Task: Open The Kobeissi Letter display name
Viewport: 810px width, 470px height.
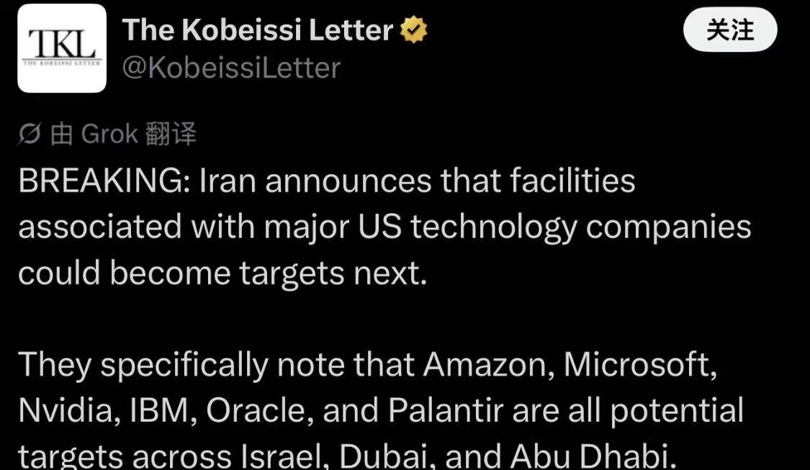Action: point(258,31)
